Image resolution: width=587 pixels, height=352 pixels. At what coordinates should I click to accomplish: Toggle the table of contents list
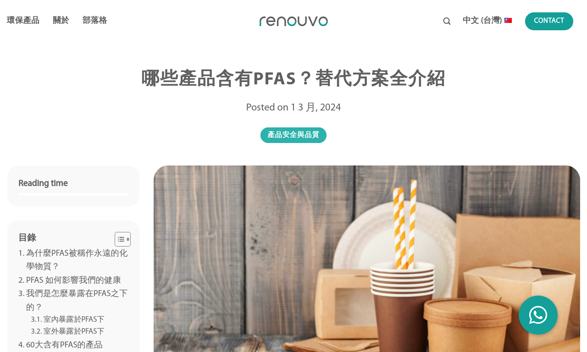pyautogui.click(x=122, y=239)
